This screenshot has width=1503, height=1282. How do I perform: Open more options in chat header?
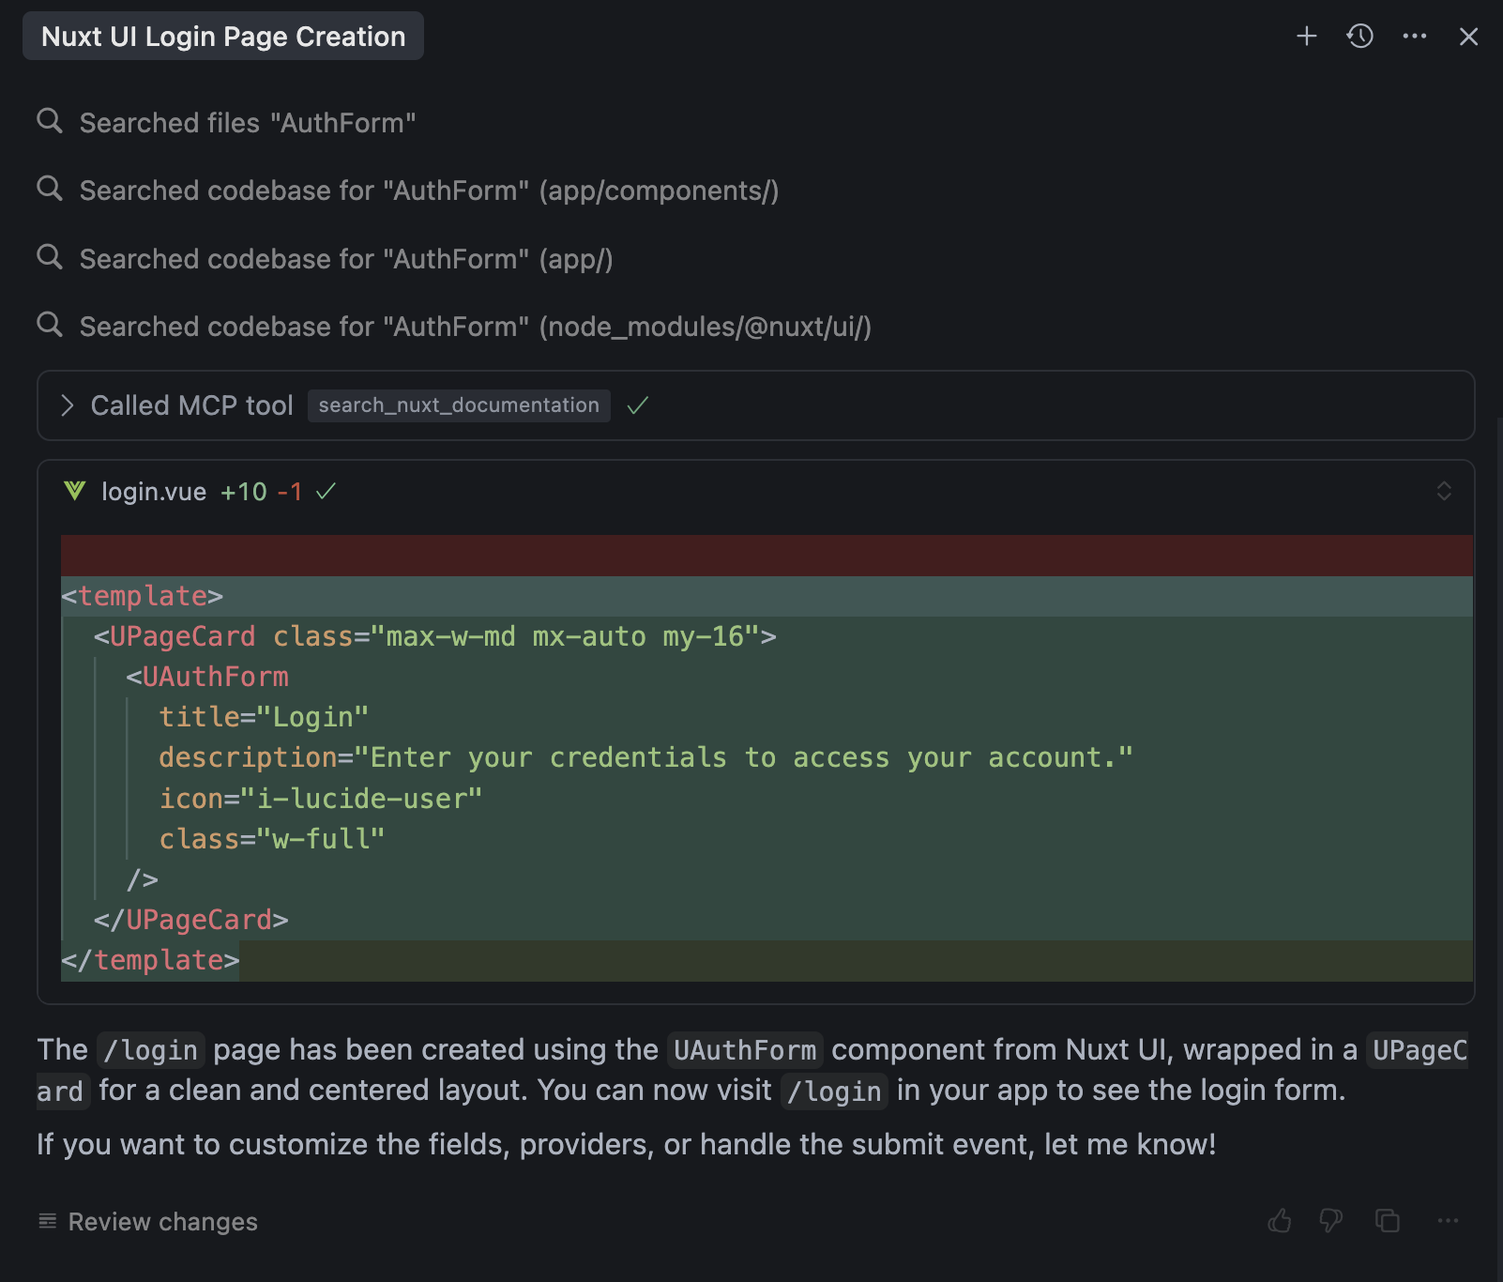point(1414,37)
